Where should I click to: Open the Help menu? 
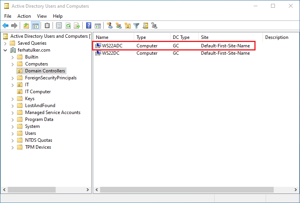tap(58, 16)
